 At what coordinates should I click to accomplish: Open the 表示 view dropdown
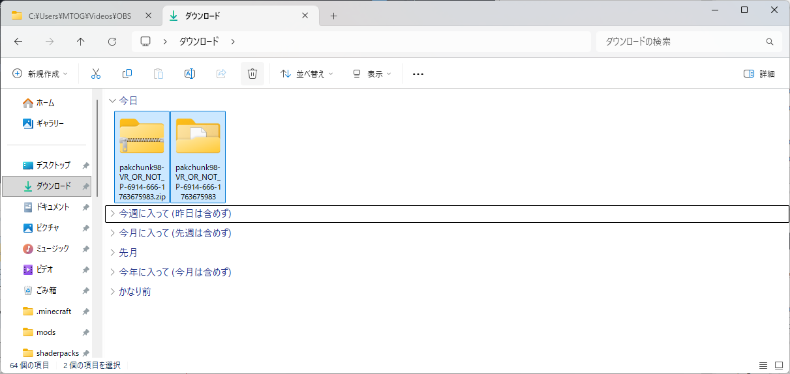[372, 74]
